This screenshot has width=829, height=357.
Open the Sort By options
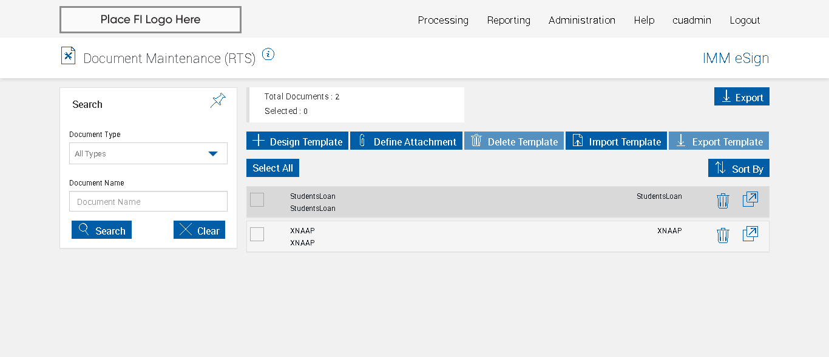point(739,168)
